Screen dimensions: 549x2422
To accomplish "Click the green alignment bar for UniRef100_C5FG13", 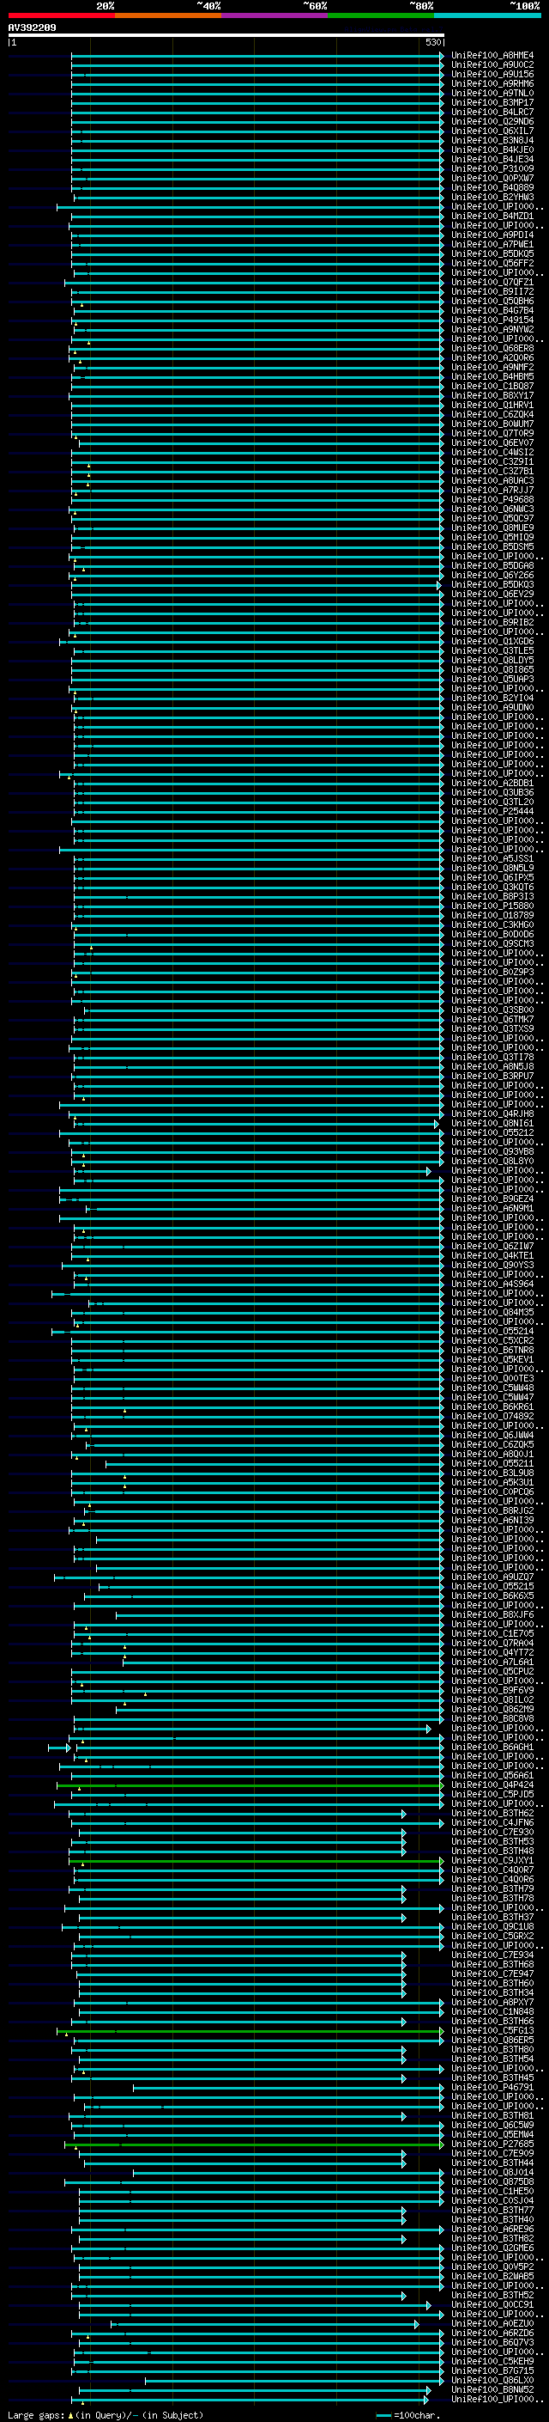I will [250, 2030].
